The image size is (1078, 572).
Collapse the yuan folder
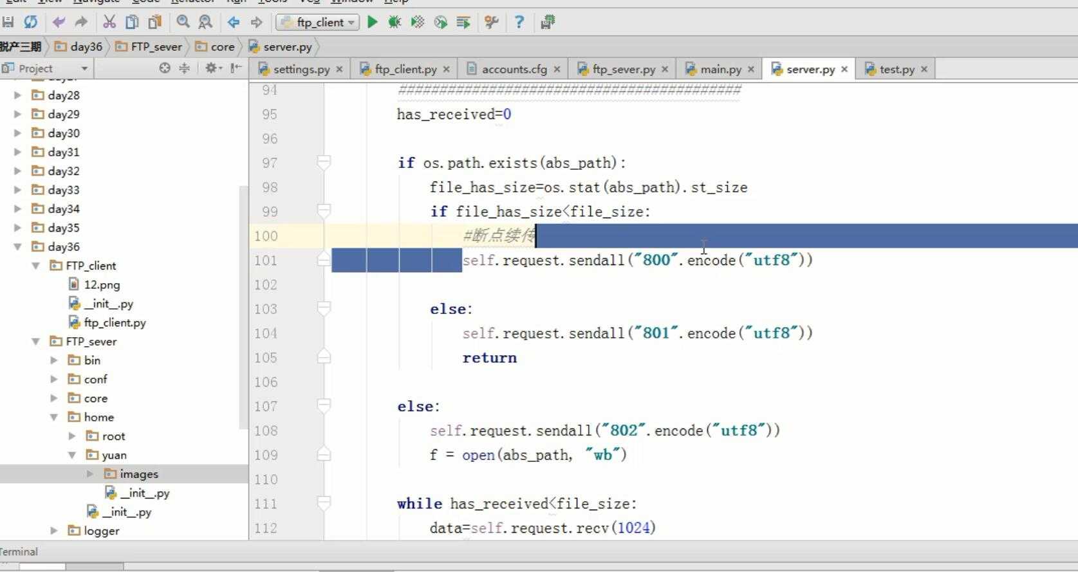[x=72, y=456]
